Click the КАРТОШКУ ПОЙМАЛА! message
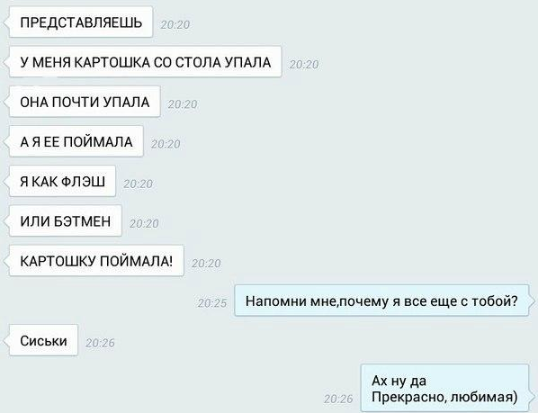This screenshot has width=538, height=413. (96, 261)
